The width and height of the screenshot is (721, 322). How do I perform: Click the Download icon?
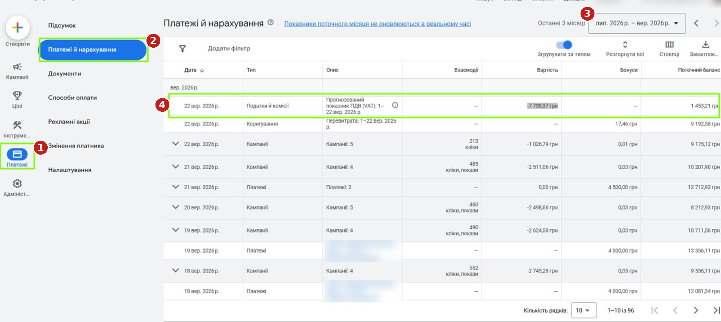[x=706, y=44]
